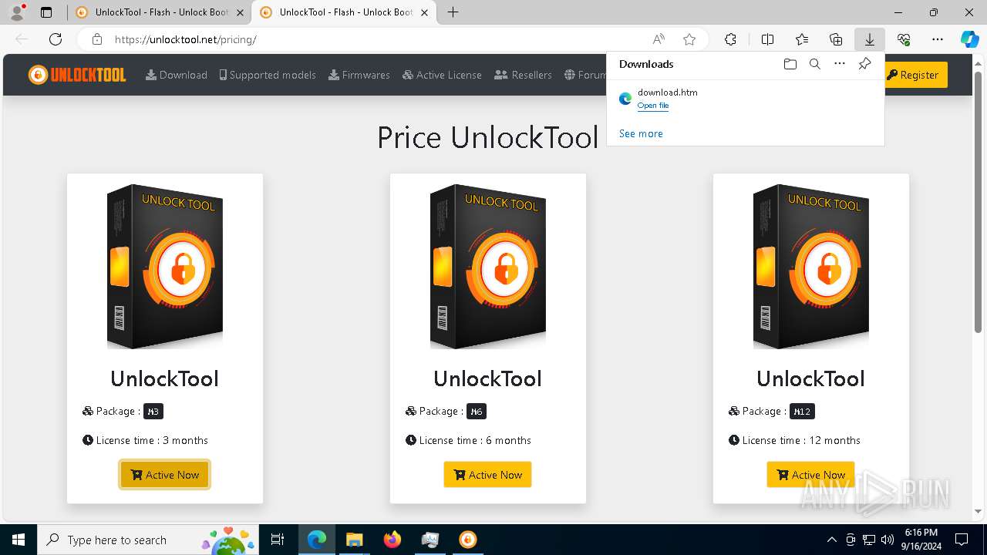Open the Extensions menu
This screenshot has width=987, height=555.
coord(730,39)
